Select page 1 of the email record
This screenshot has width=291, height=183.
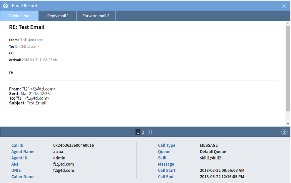pyautogui.click(x=138, y=132)
